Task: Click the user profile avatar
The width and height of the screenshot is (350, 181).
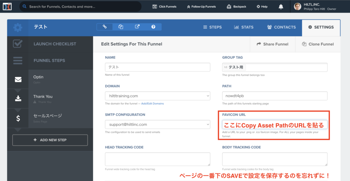Action: (x=298, y=7)
